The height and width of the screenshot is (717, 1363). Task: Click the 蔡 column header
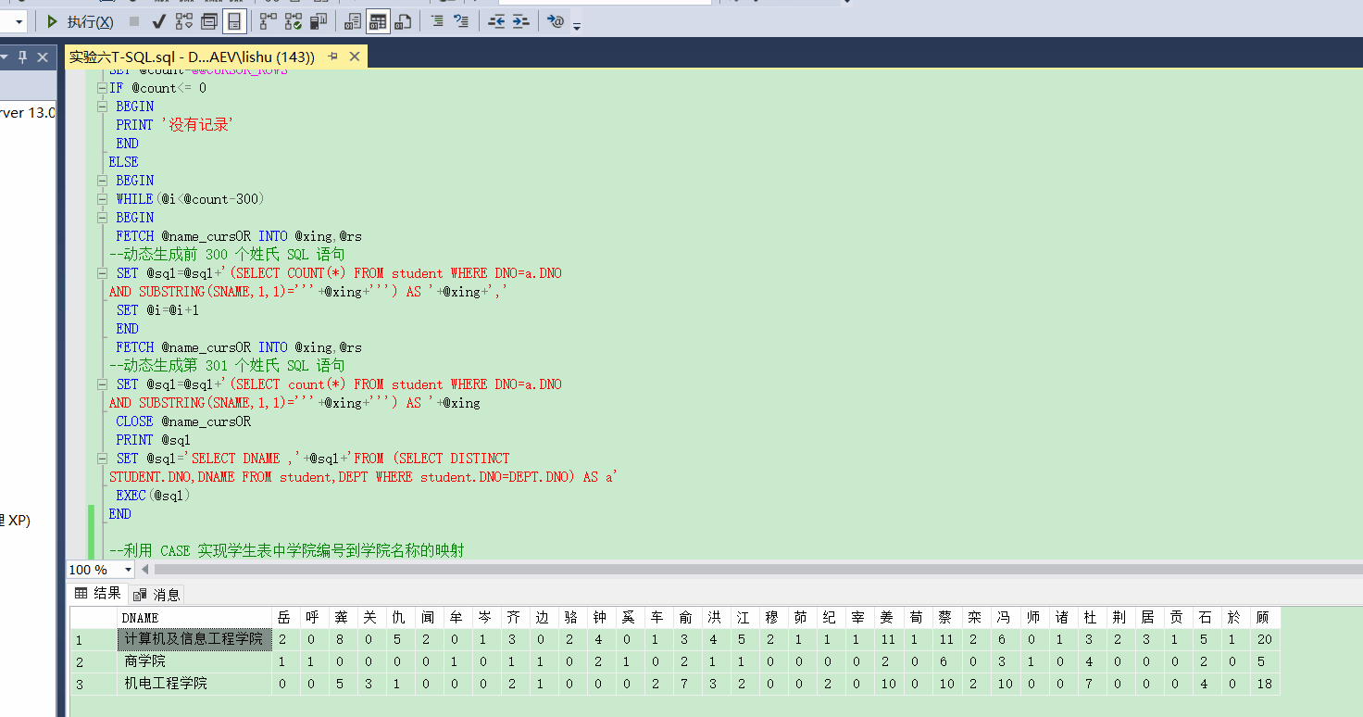[x=946, y=617]
